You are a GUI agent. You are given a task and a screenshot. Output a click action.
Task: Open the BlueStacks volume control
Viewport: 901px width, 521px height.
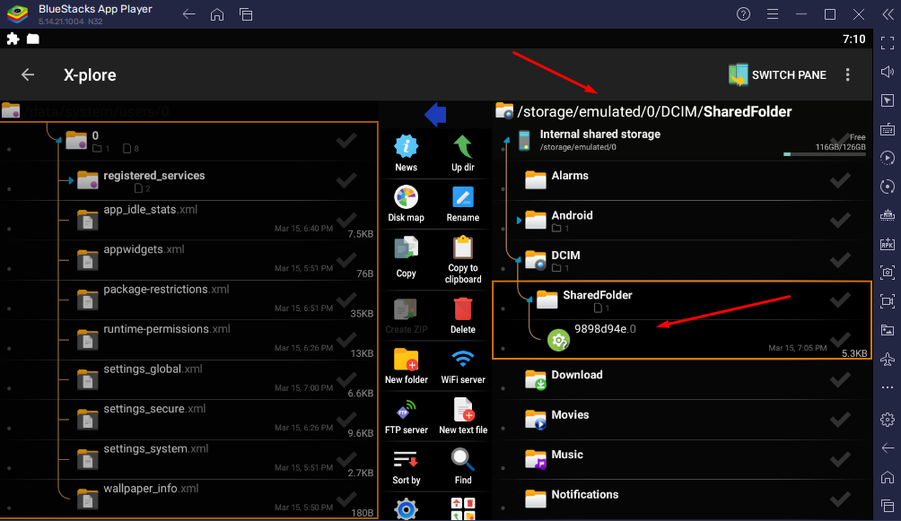(x=888, y=72)
